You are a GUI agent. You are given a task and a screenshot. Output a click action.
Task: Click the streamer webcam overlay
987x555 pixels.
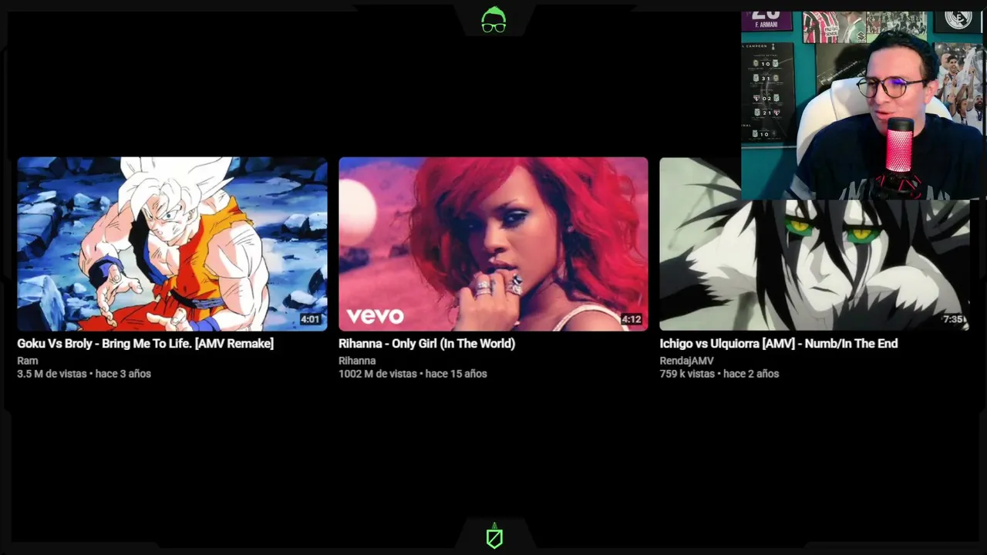tap(862, 106)
